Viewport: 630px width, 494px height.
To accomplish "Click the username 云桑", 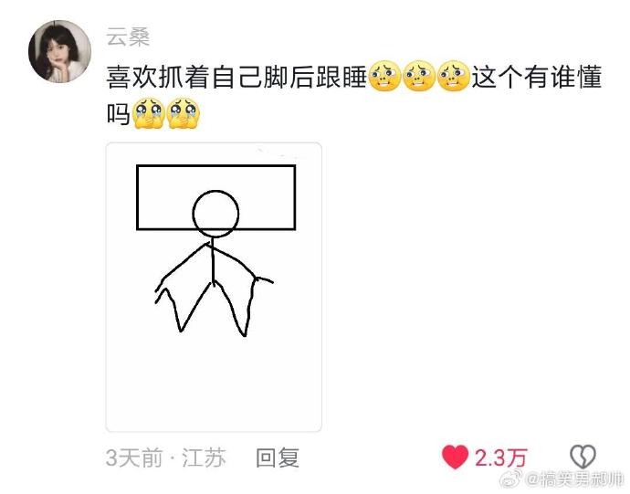I will (128, 37).
